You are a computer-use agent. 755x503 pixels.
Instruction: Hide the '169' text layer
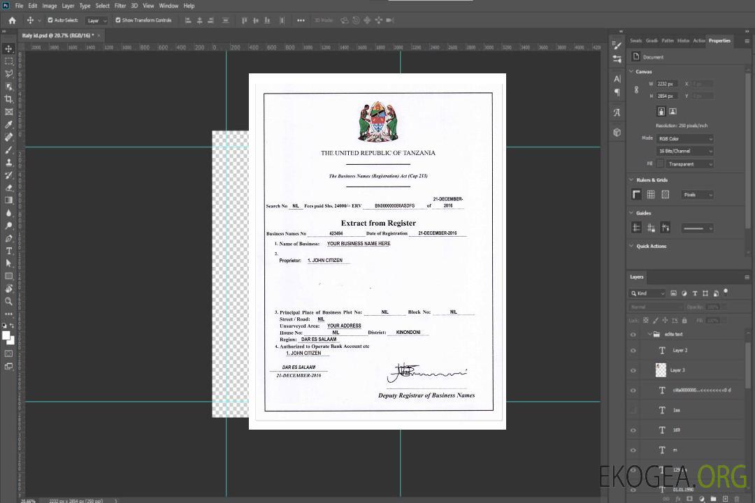[633, 430]
